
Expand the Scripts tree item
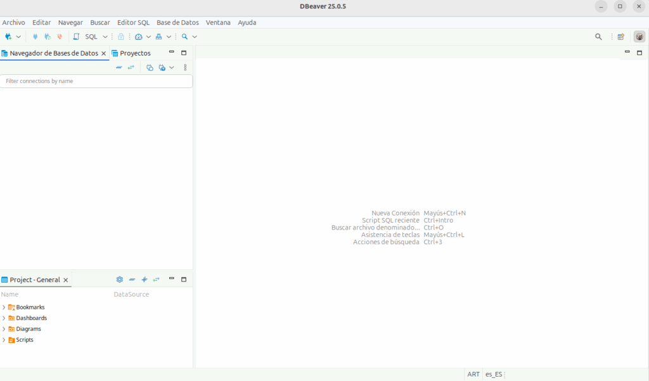click(4, 340)
